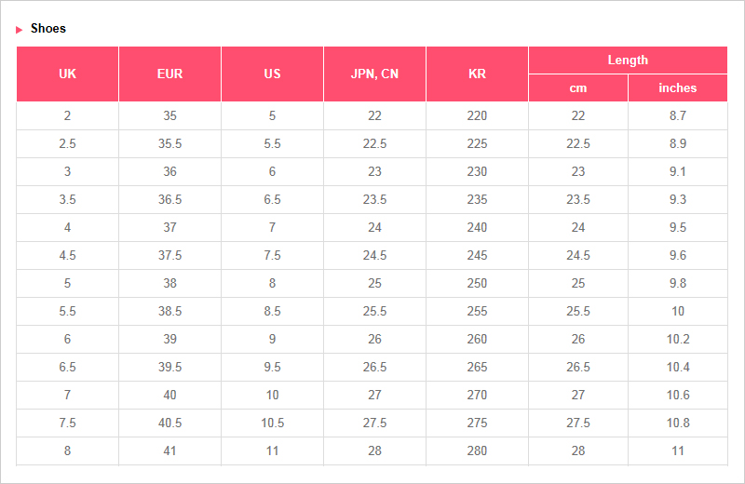Click the 10.8 inches cell
This screenshot has height=484, width=745.
click(x=677, y=423)
